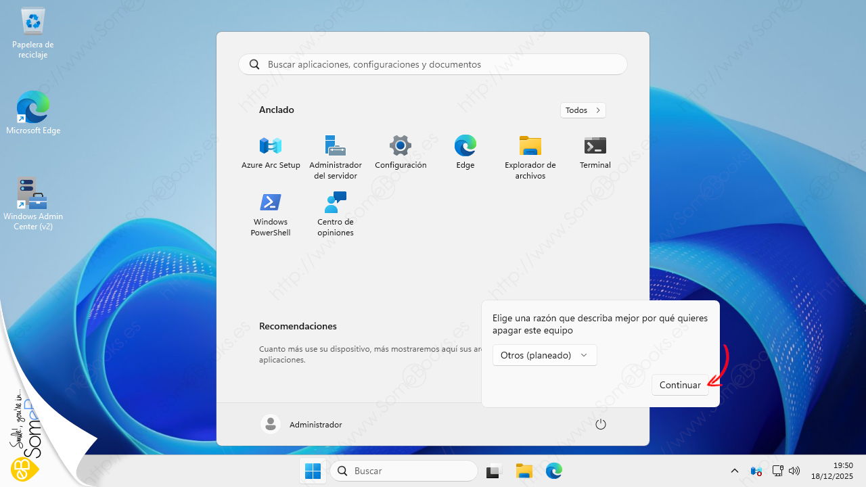This screenshot has width=866, height=487.
Task: Open the Papelera de reciclaje desktop icon
Action: click(33, 22)
